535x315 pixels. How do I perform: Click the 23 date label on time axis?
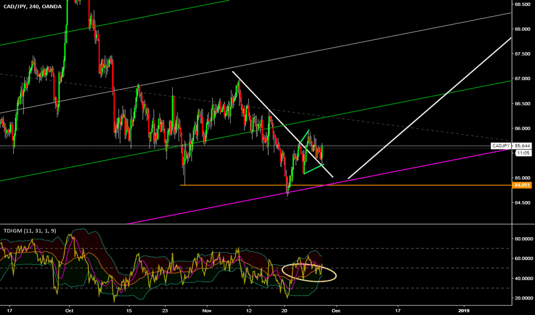click(x=165, y=310)
